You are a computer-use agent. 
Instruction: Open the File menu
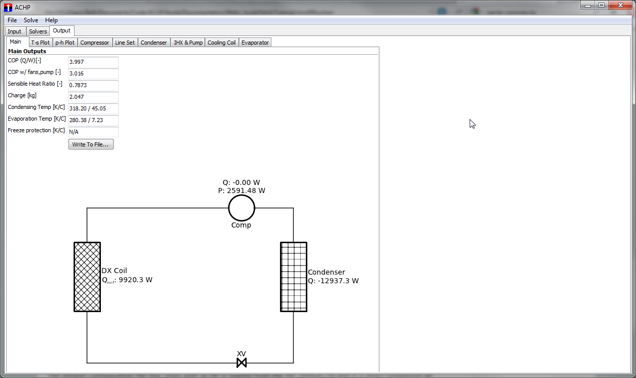coord(12,20)
